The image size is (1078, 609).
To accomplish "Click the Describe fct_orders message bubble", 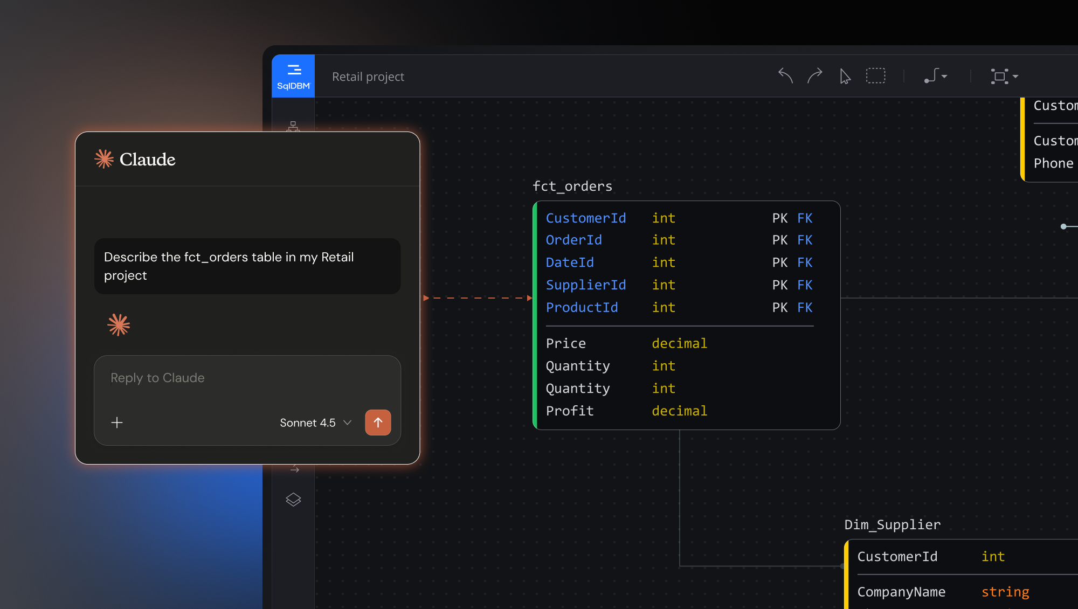I will click(x=247, y=266).
